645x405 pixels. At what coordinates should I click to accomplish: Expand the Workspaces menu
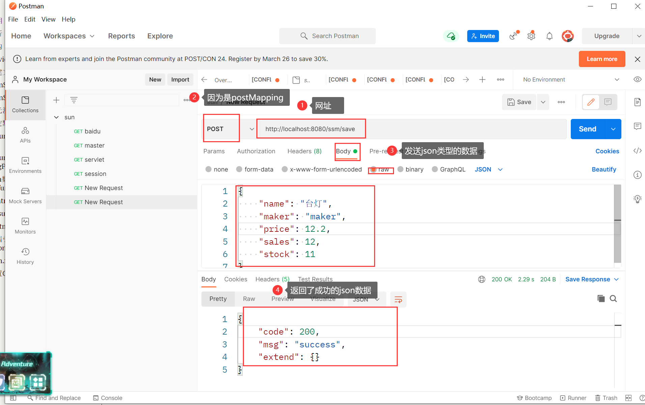[69, 36]
